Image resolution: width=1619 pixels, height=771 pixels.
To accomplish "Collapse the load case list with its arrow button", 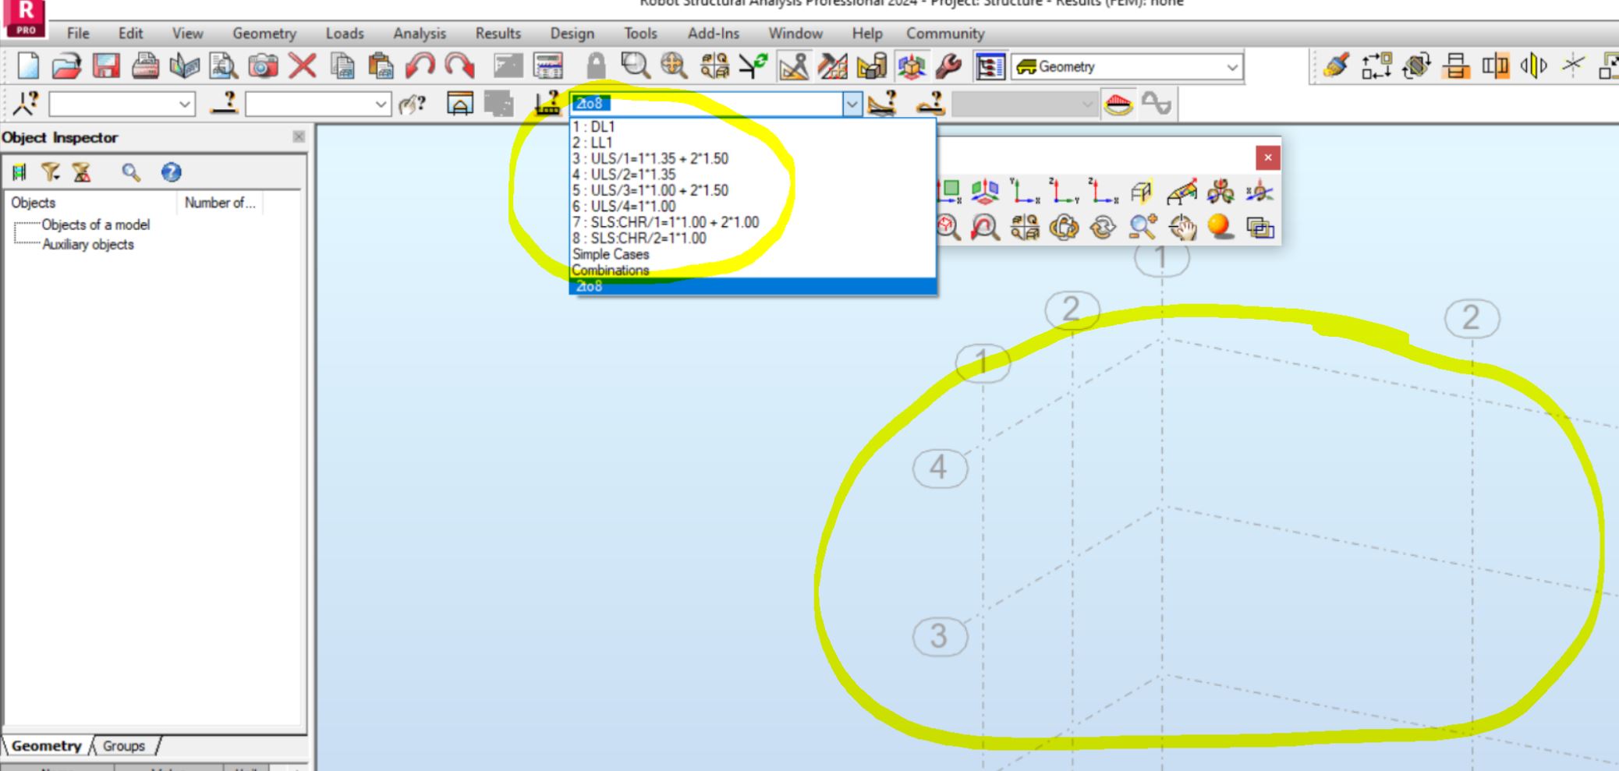I will point(852,104).
